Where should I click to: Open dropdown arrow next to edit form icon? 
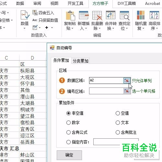point(40,28)
